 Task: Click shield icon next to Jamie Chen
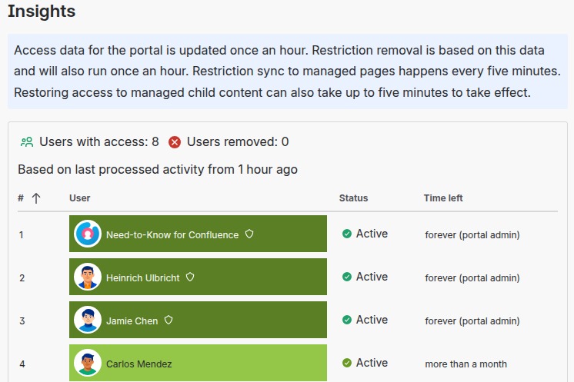pos(169,321)
